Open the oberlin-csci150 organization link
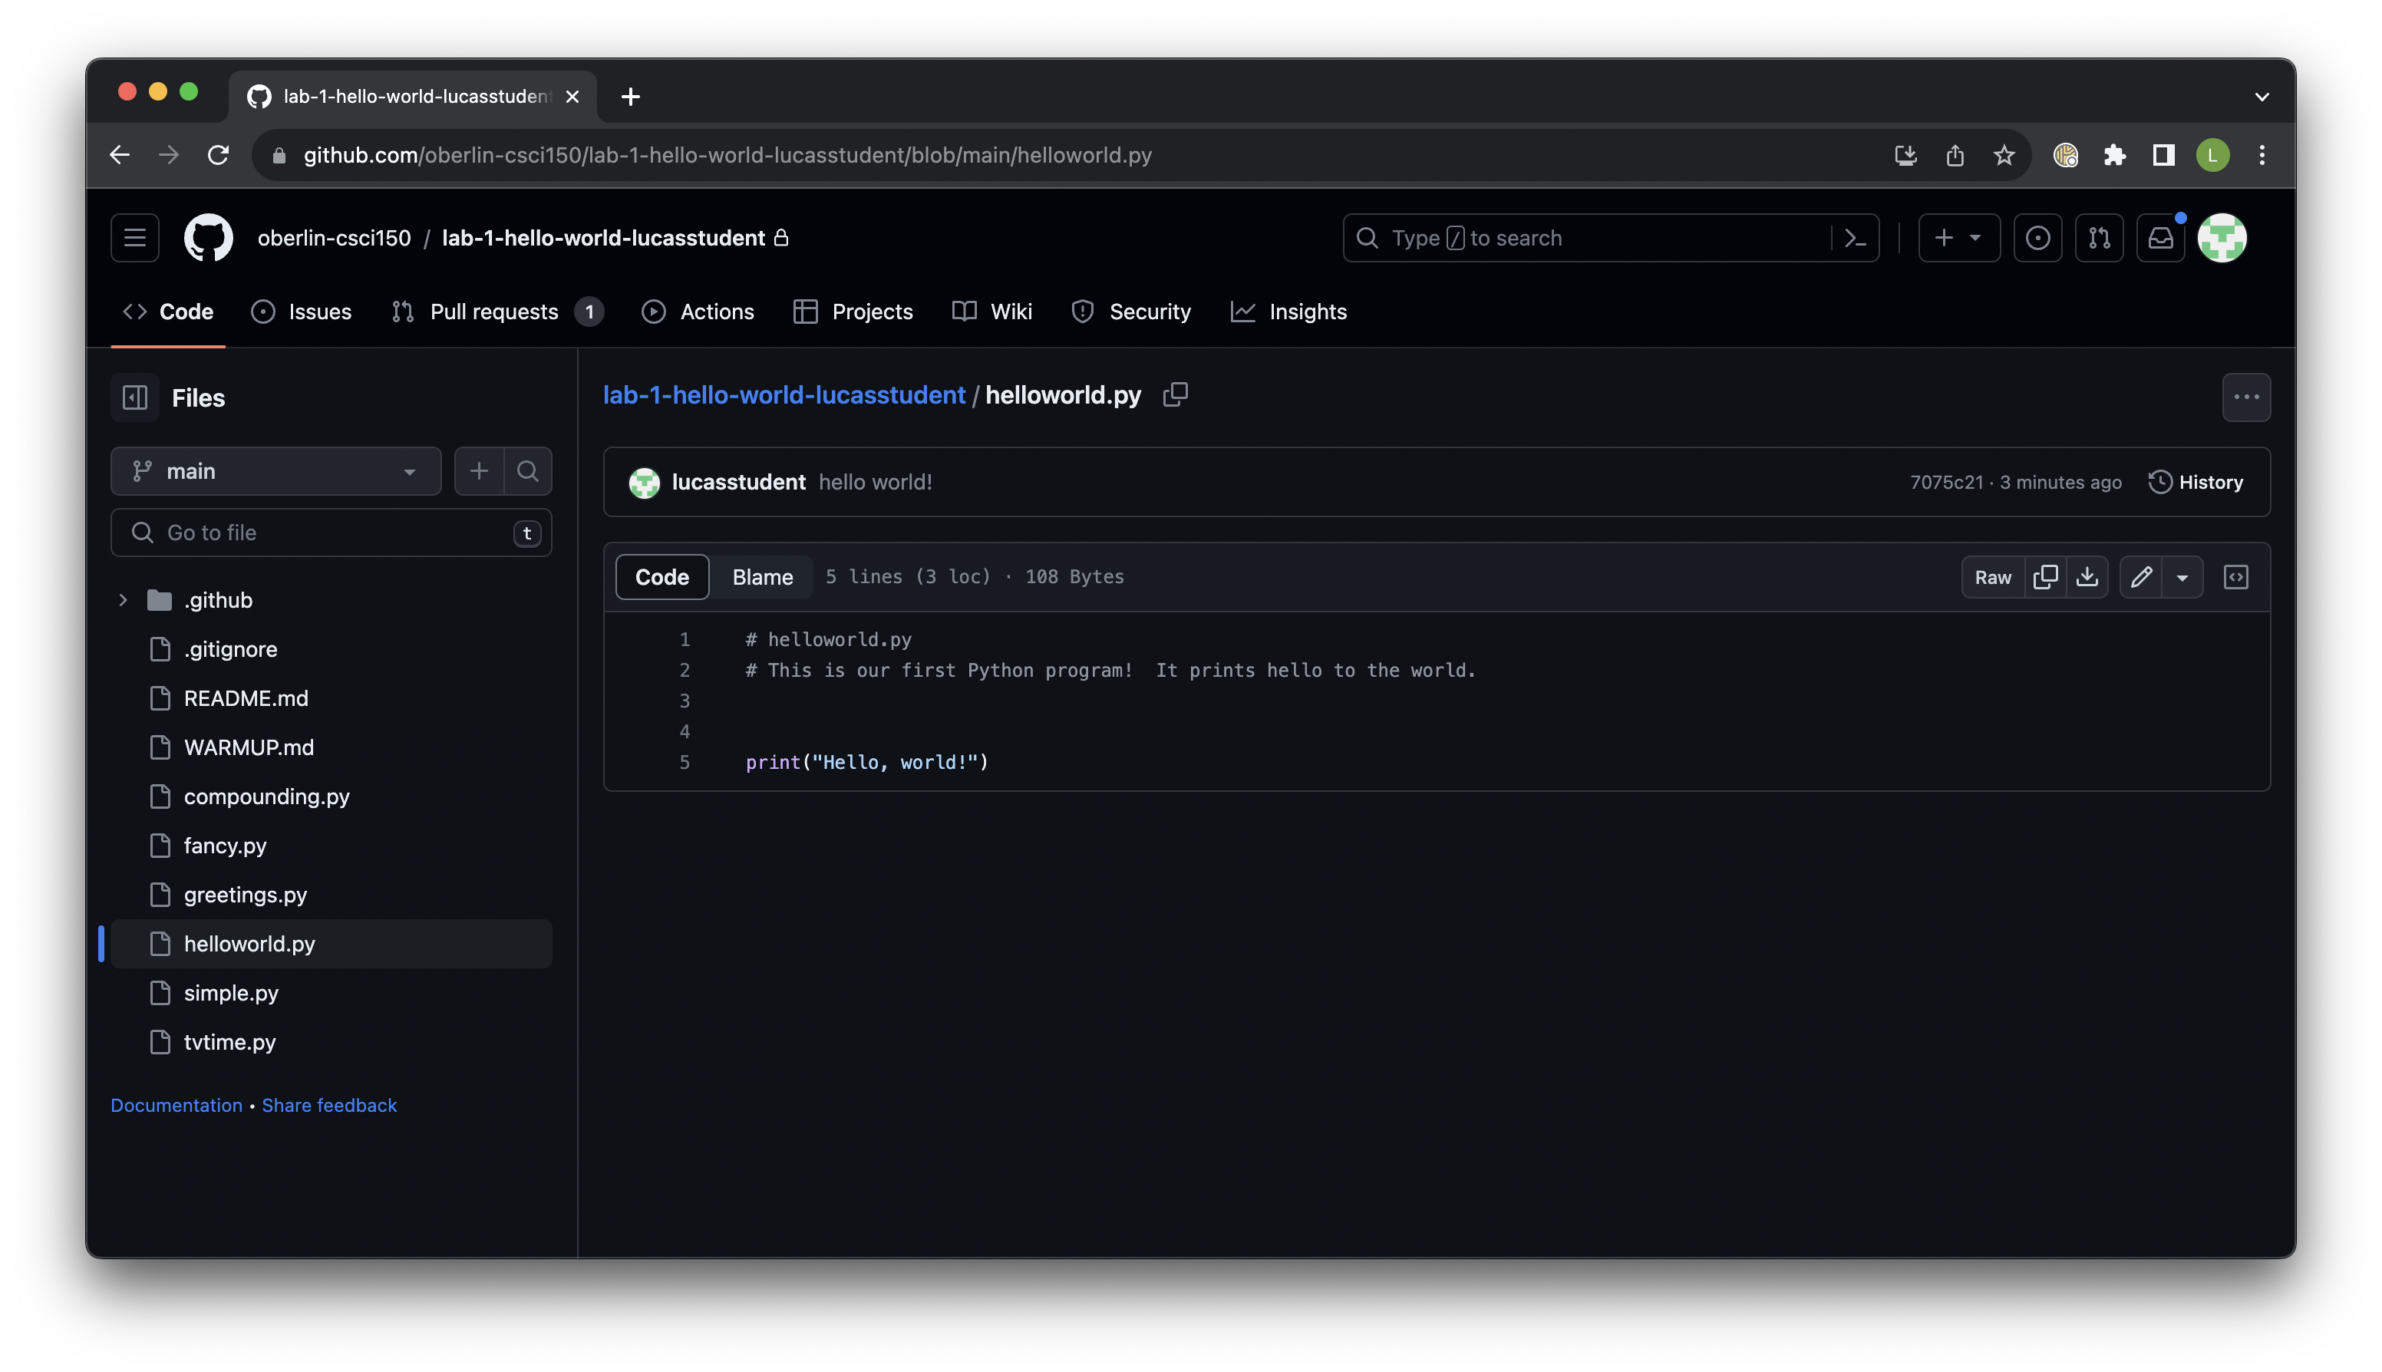2382x1372 pixels. coord(335,239)
